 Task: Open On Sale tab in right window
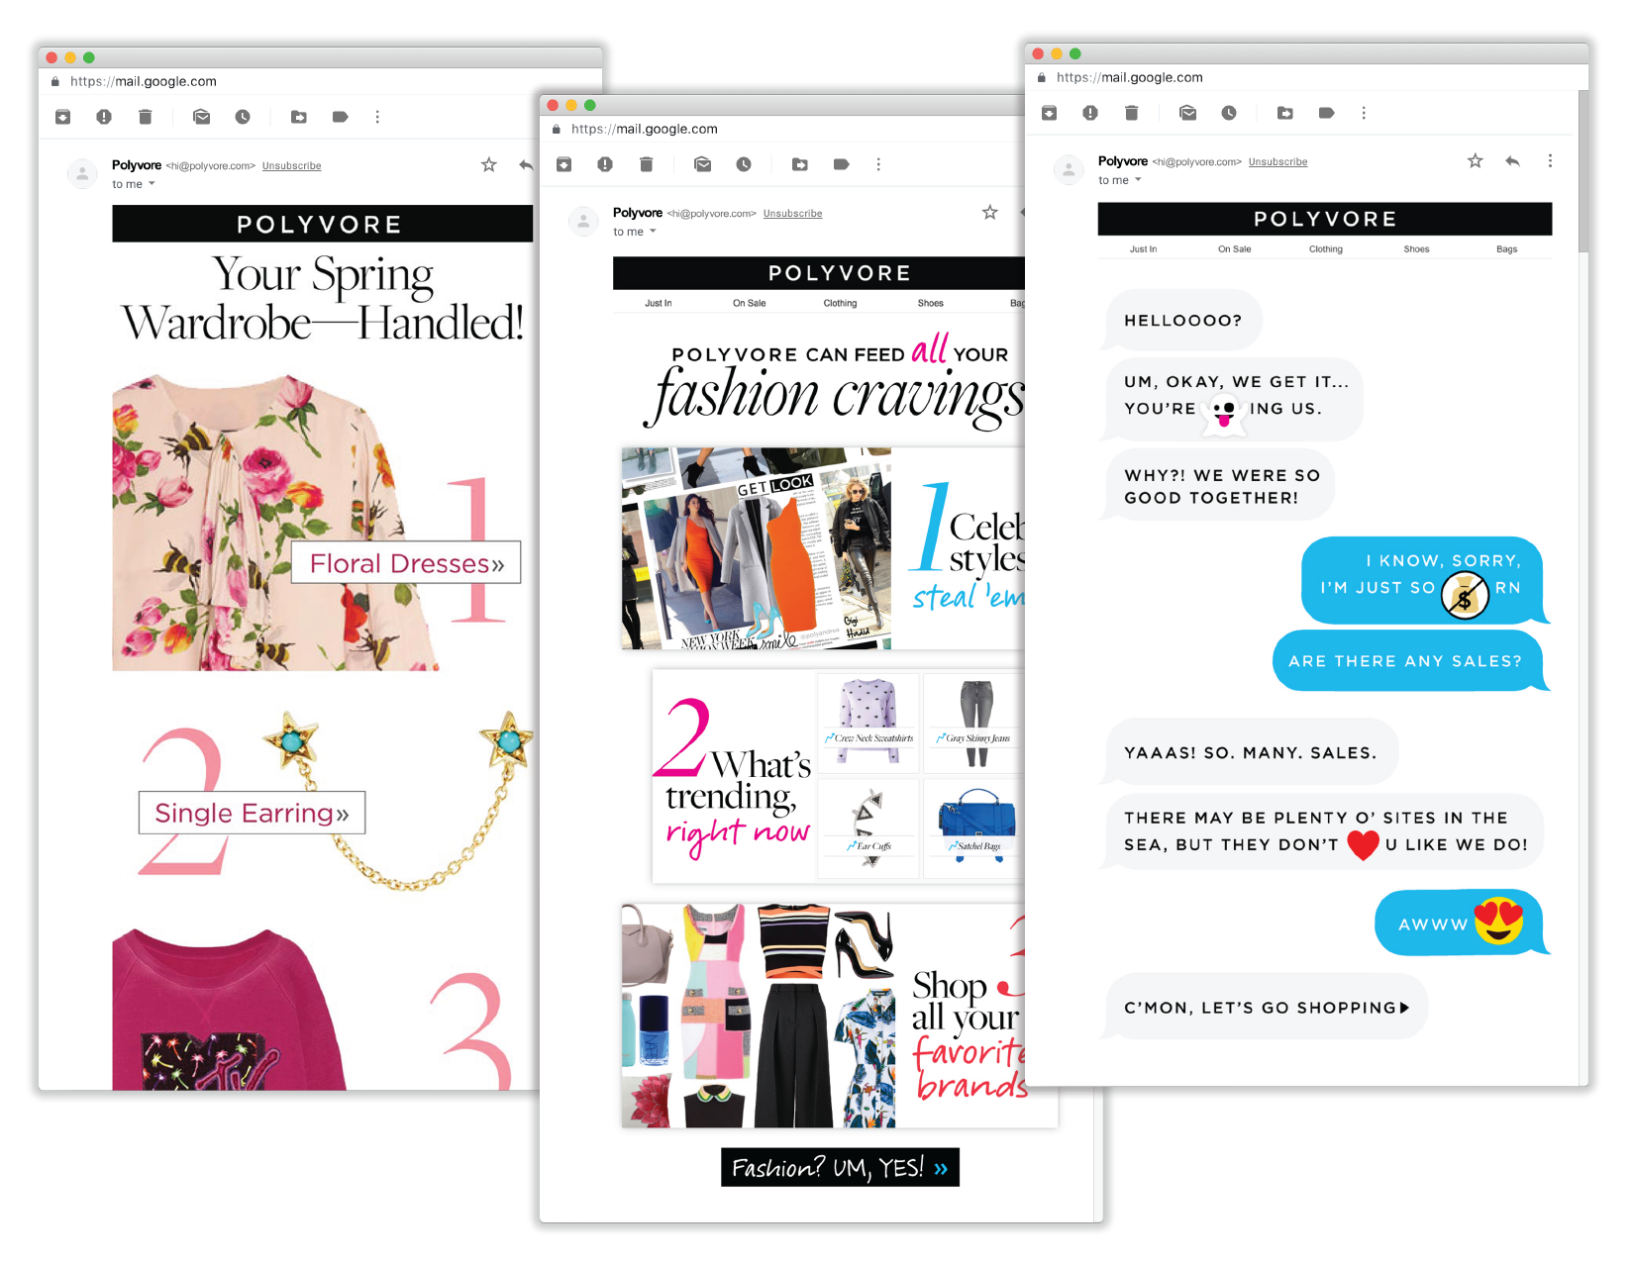click(1234, 249)
